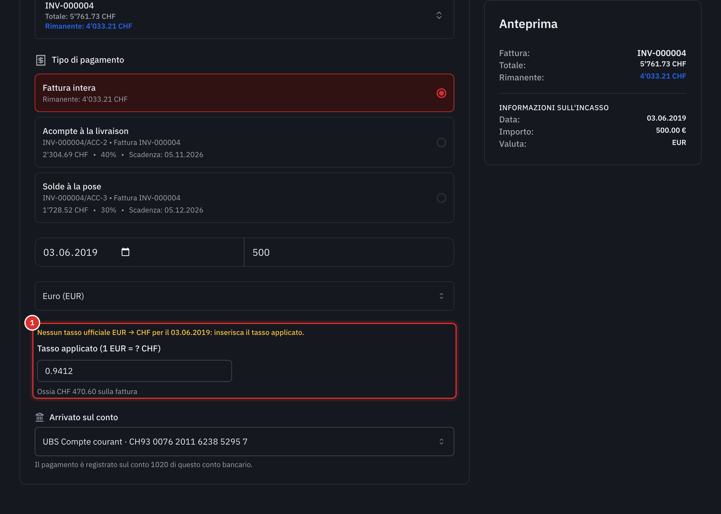Open the calendar picker icon in date field

click(x=125, y=252)
